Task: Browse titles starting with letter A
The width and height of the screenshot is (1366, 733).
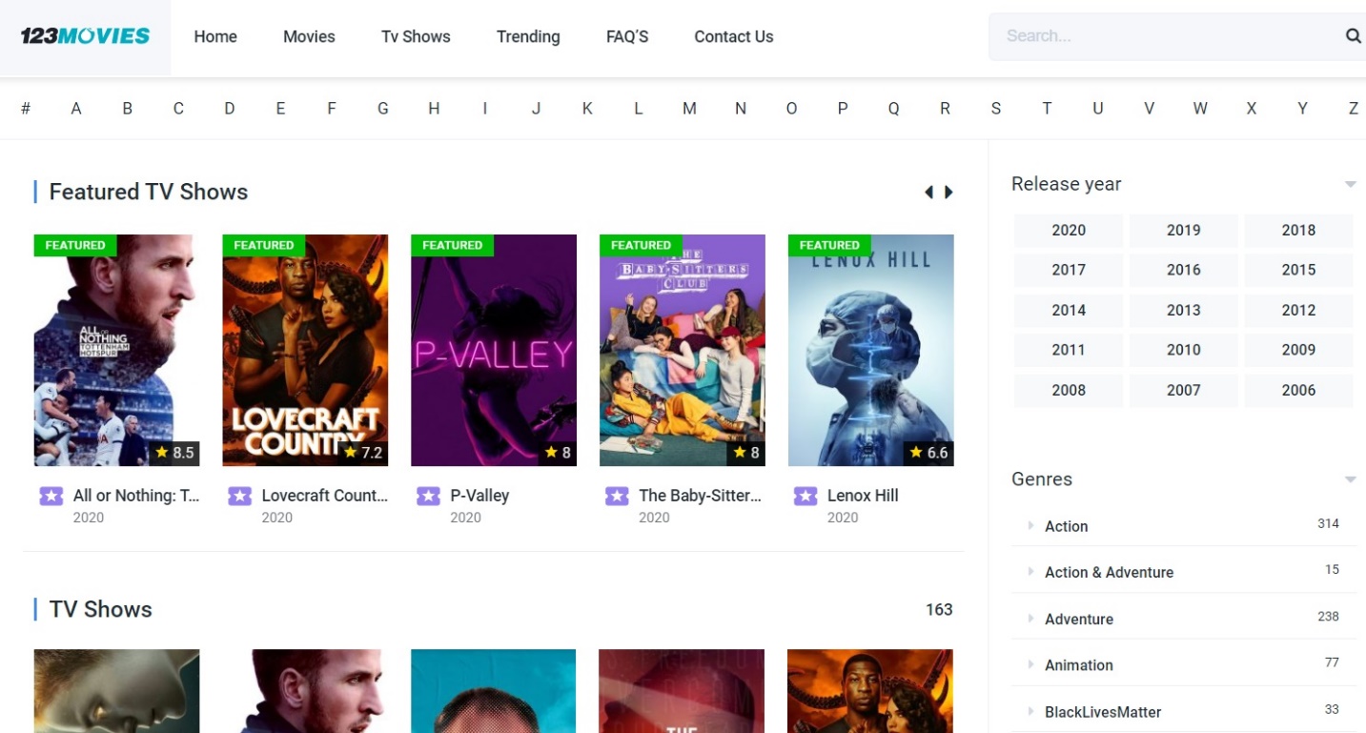Action: (x=76, y=109)
